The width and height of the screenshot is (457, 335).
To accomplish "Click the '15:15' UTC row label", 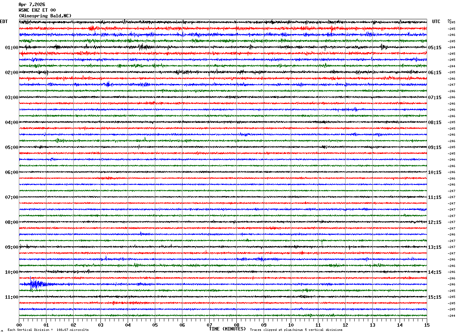I will click(x=435, y=297).
